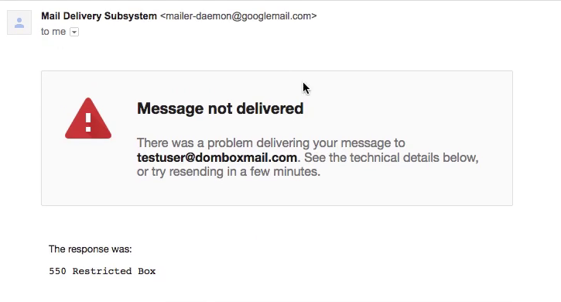This screenshot has height=302, width=561.
Task: Click the testuser@domboxmail.com address
Action: (217, 158)
